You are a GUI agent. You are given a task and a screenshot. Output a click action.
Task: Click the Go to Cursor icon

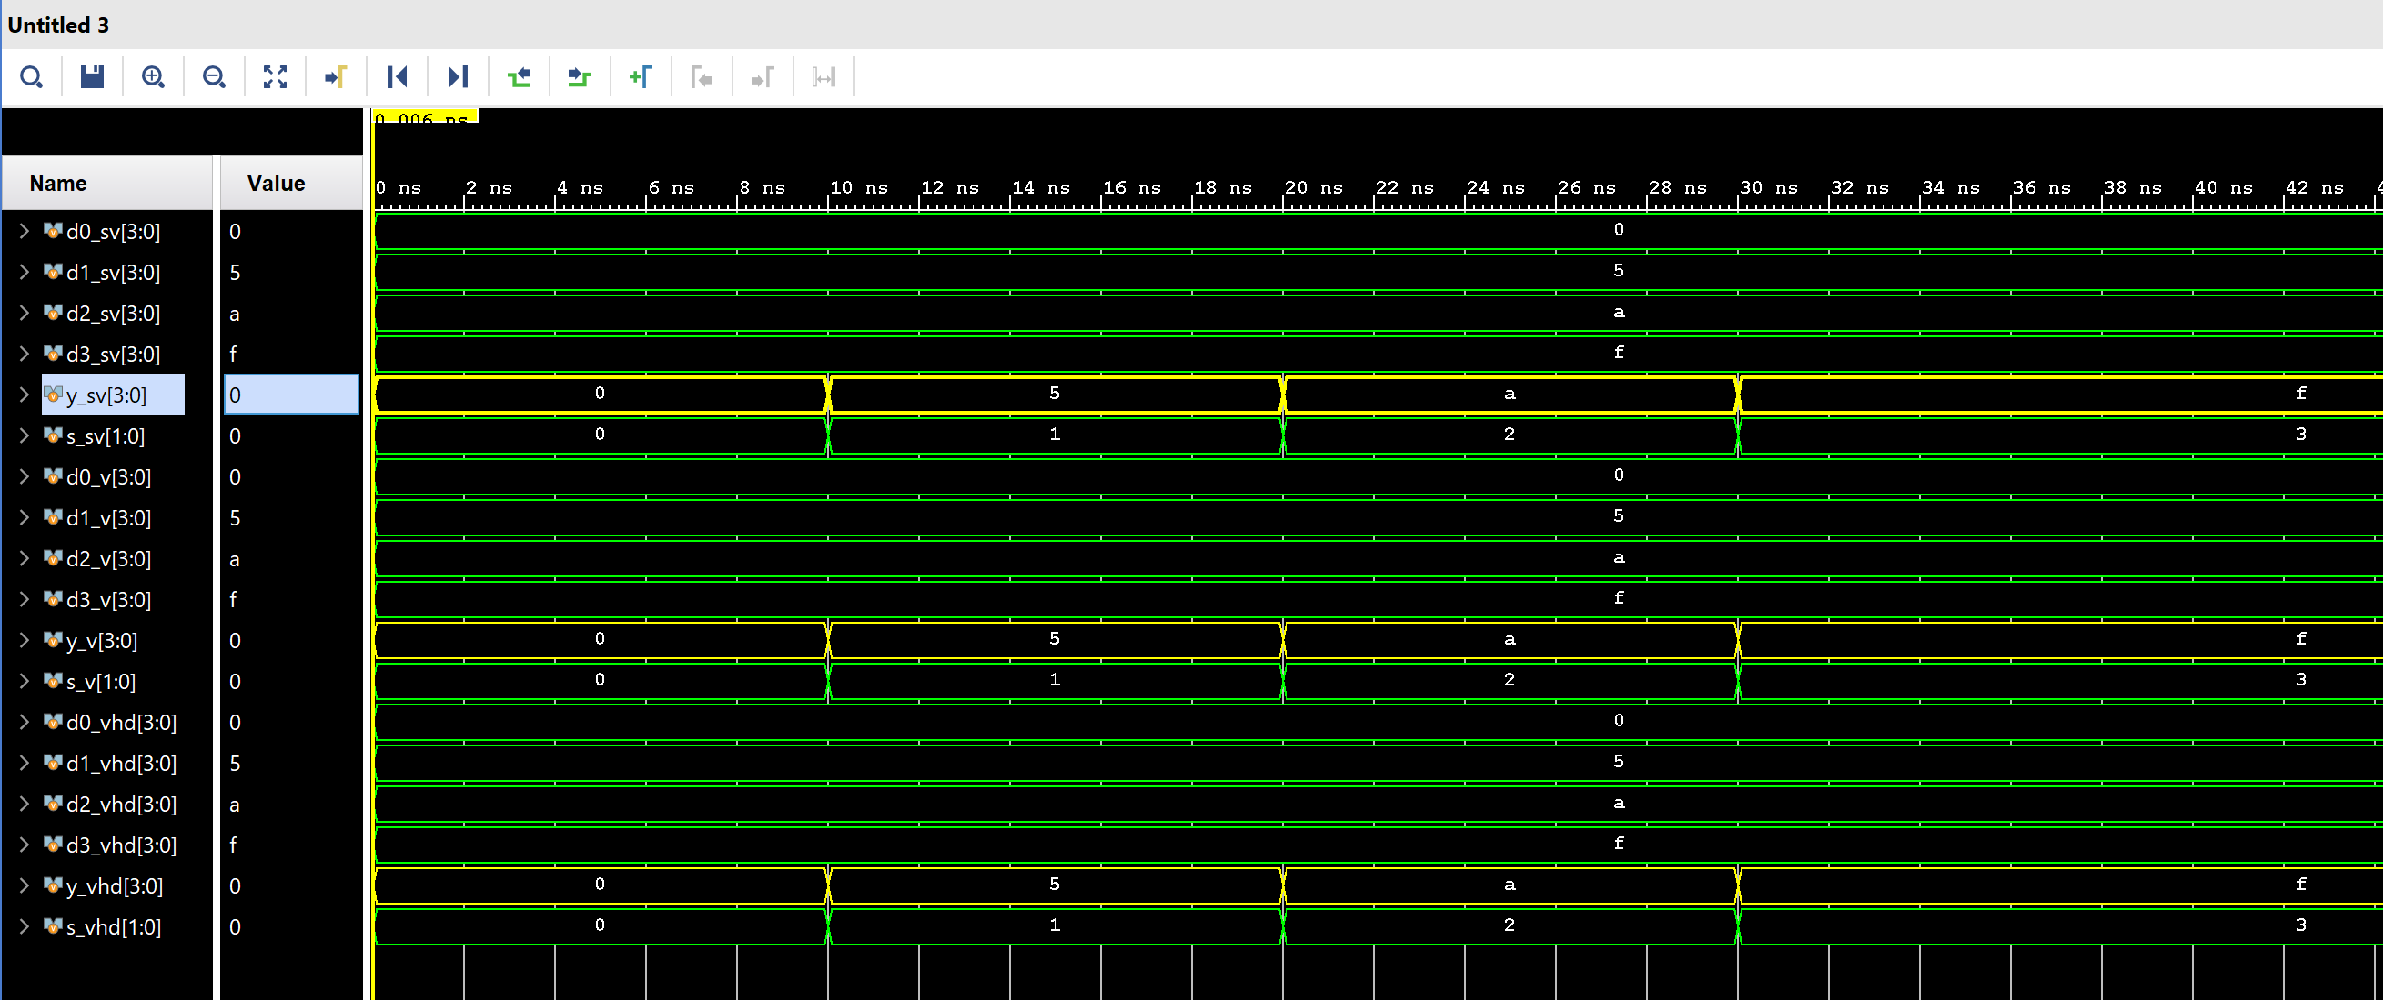[336, 76]
